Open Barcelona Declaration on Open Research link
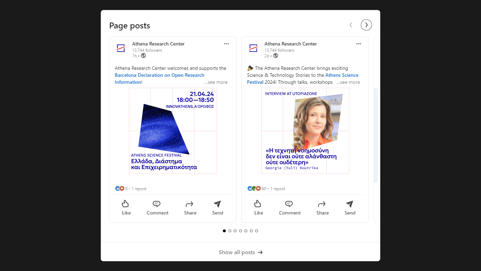The width and height of the screenshot is (481, 271). [x=159, y=75]
